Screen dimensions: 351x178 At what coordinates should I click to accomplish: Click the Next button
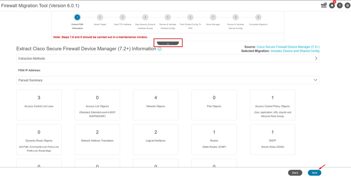(x=314, y=173)
